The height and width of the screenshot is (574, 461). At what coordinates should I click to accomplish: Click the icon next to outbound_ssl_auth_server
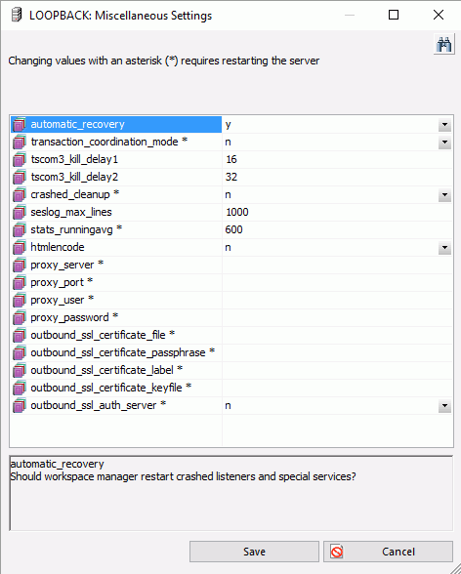[20, 406]
